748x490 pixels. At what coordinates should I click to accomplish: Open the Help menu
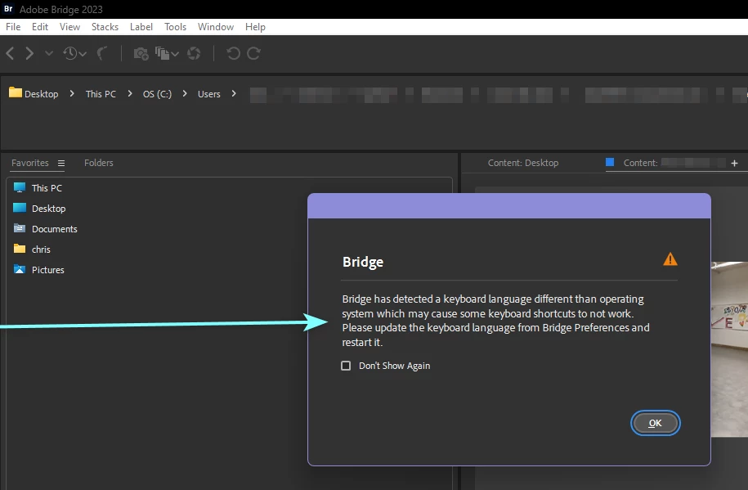tap(255, 27)
